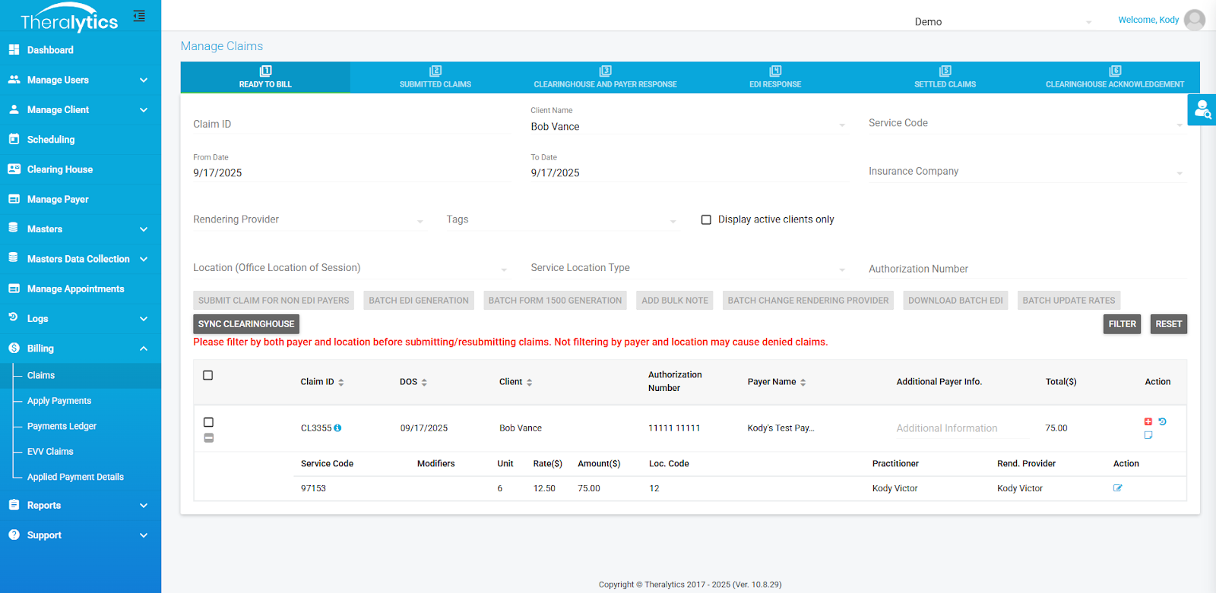The width and height of the screenshot is (1216, 593).
Task: Click the Sync Clearinghouse button
Action: pos(246,324)
